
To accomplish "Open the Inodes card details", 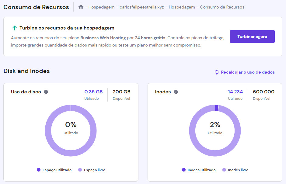I will [163, 92].
